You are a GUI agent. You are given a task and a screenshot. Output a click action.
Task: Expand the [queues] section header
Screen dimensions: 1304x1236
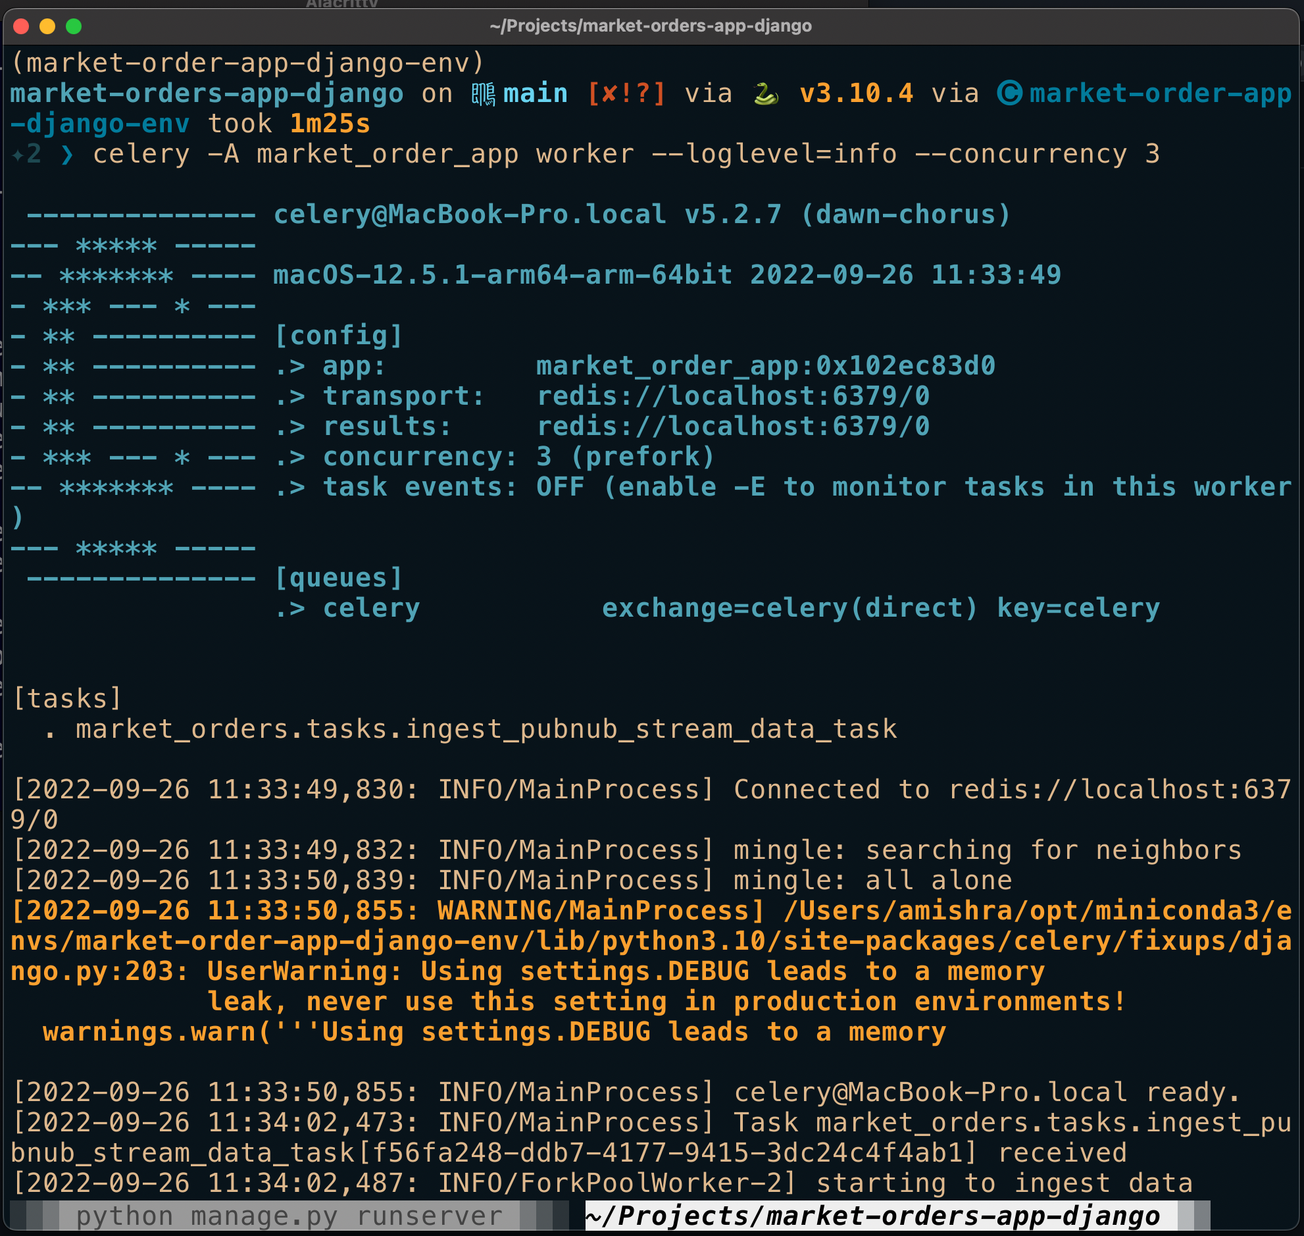click(x=338, y=577)
